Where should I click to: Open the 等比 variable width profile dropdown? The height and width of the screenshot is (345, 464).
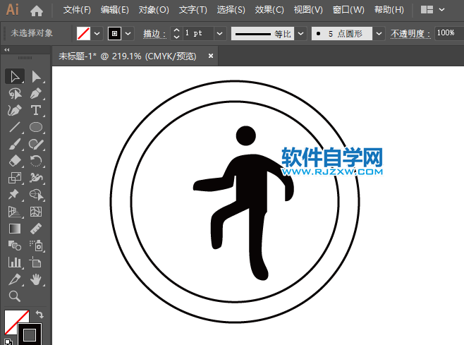[301, 33]
